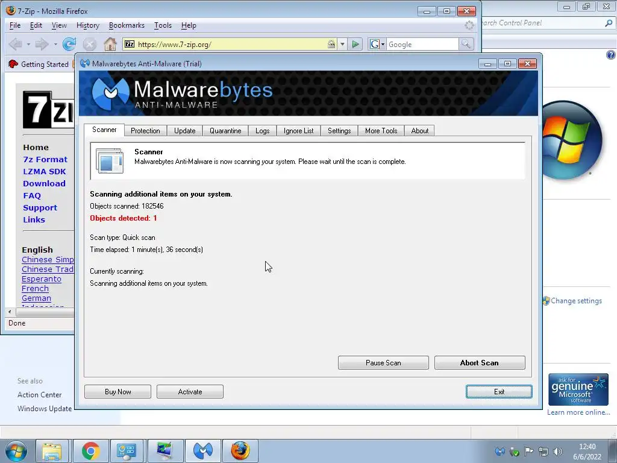
Task: Click the lock icon in Firefox address bar
Action: tap(332, 44)
